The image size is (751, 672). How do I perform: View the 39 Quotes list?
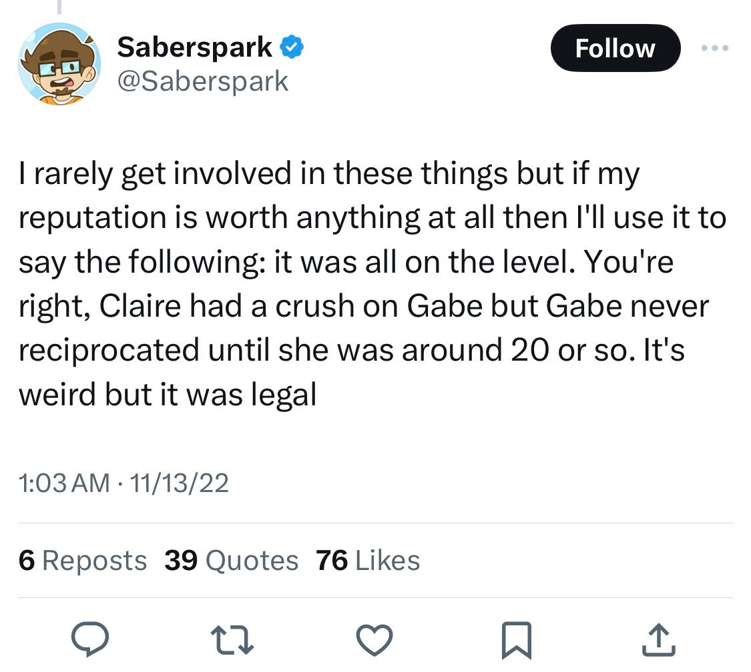coord(231,561)
